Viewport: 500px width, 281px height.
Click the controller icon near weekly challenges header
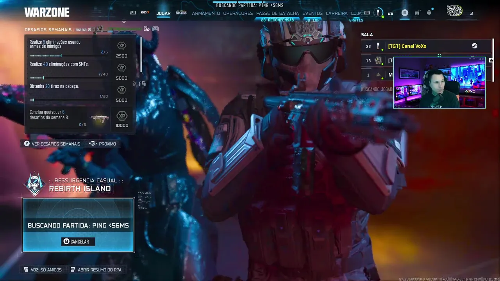point(155,28)
